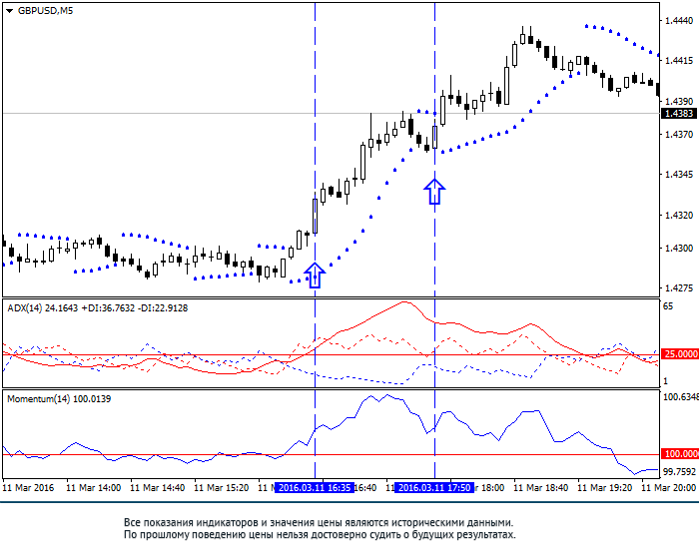Click the 1.4440 price scale value
The image size is (699, 551).
pyautogui.click(x=679, y=21)
